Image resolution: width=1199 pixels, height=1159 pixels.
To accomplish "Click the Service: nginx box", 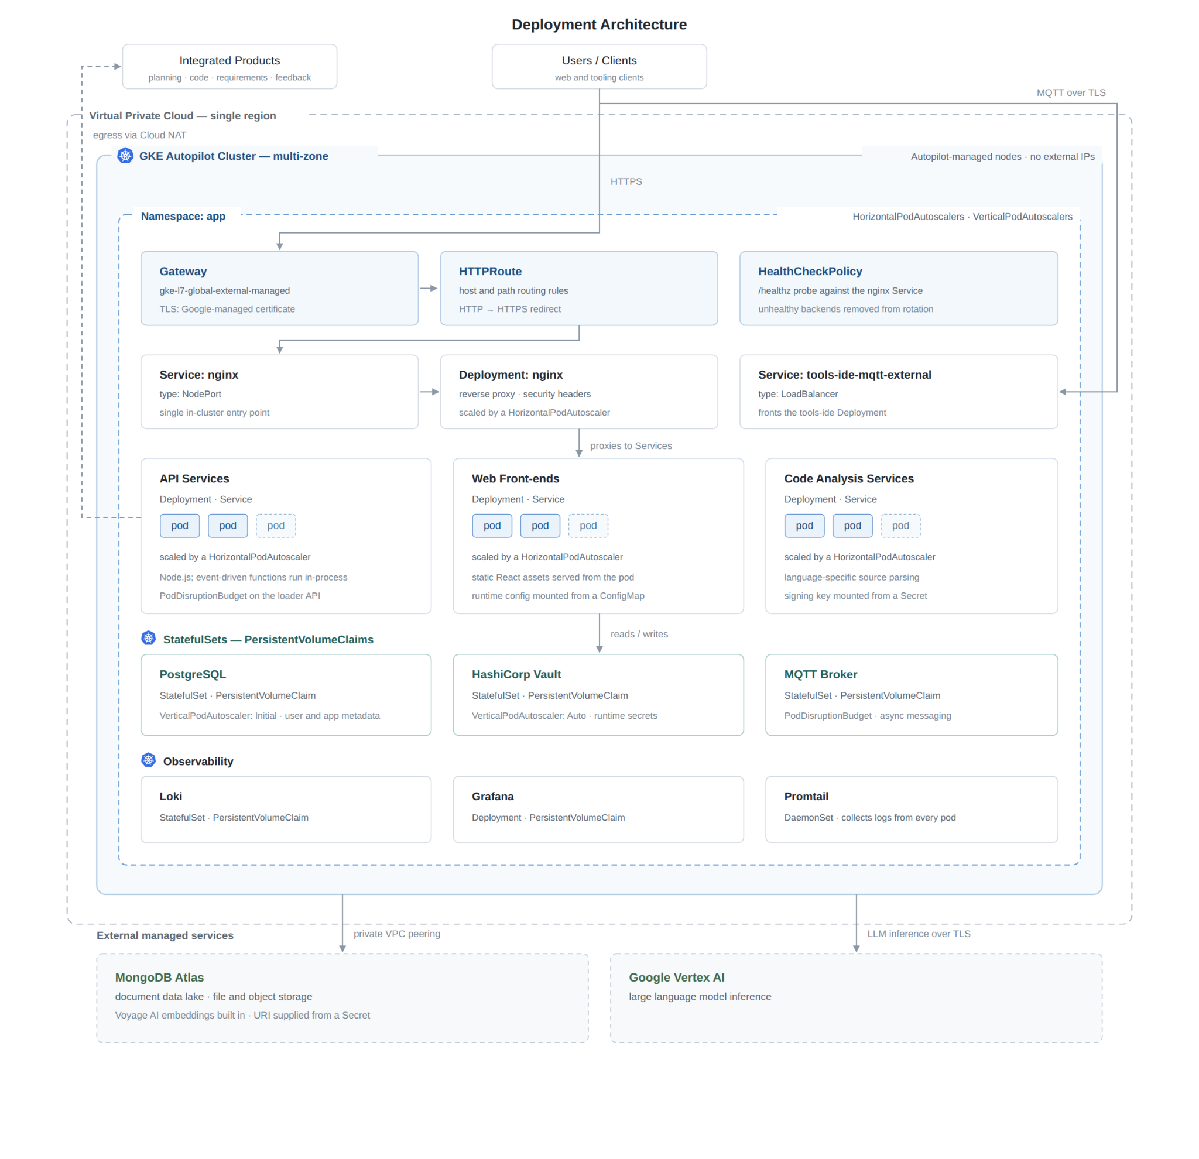I will [x=280, y=392].
